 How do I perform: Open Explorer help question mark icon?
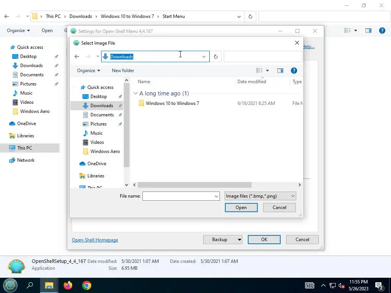382,31
